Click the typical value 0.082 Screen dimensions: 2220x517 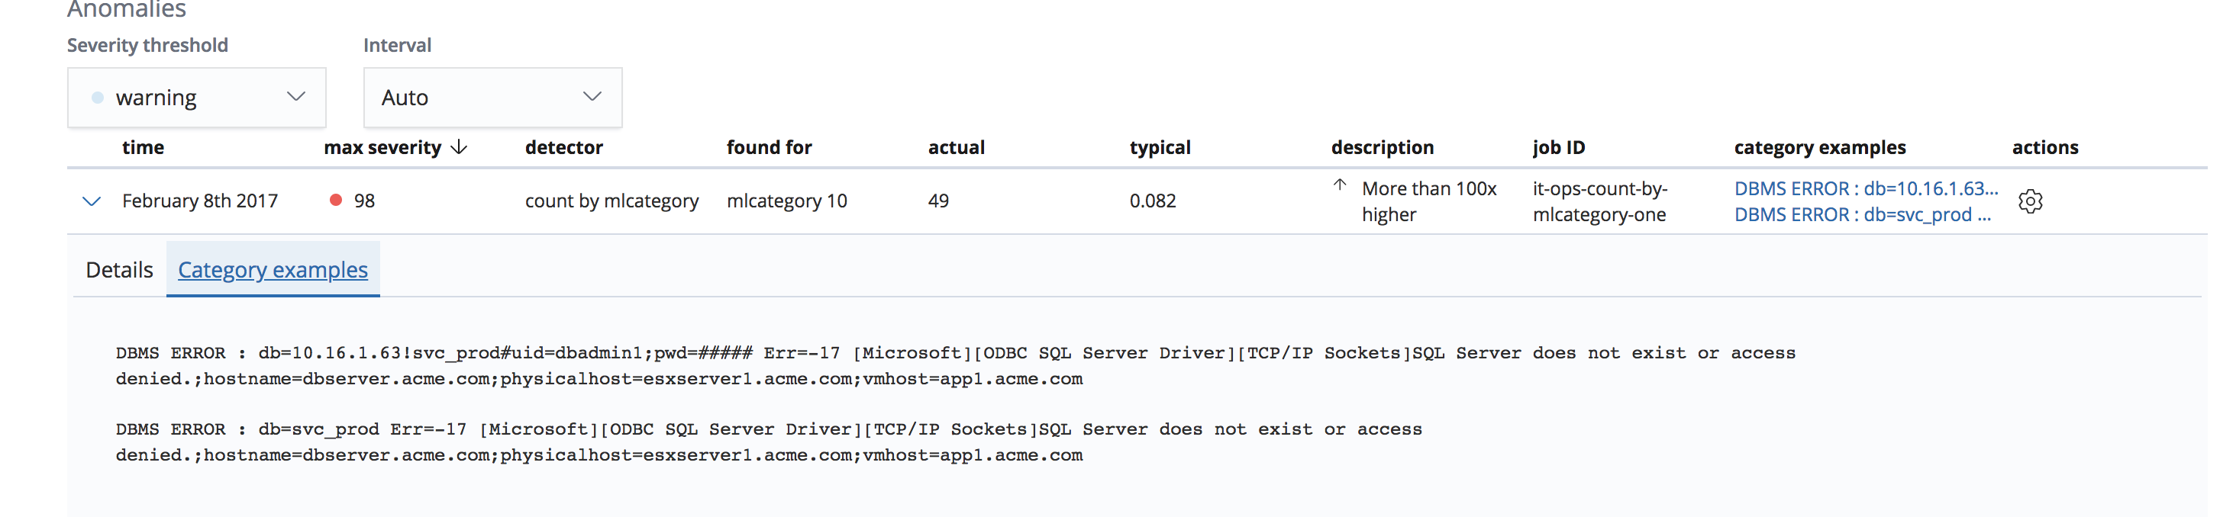tap(1152, 201)
